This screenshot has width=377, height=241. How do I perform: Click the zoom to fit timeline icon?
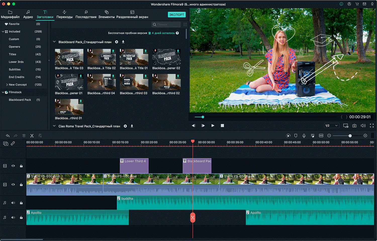321,136
